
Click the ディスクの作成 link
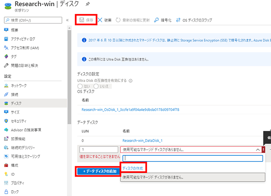(133, 168)
